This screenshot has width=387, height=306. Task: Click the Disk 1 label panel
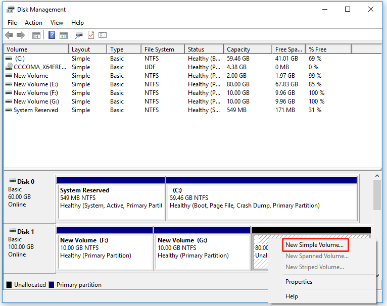pyautogui.click(x=29, y=248)
